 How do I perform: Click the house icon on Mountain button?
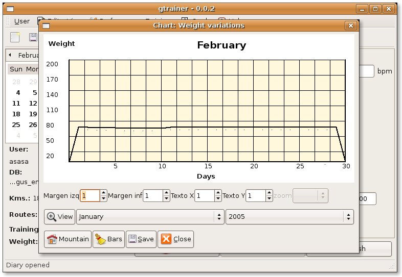pos(52,239)
